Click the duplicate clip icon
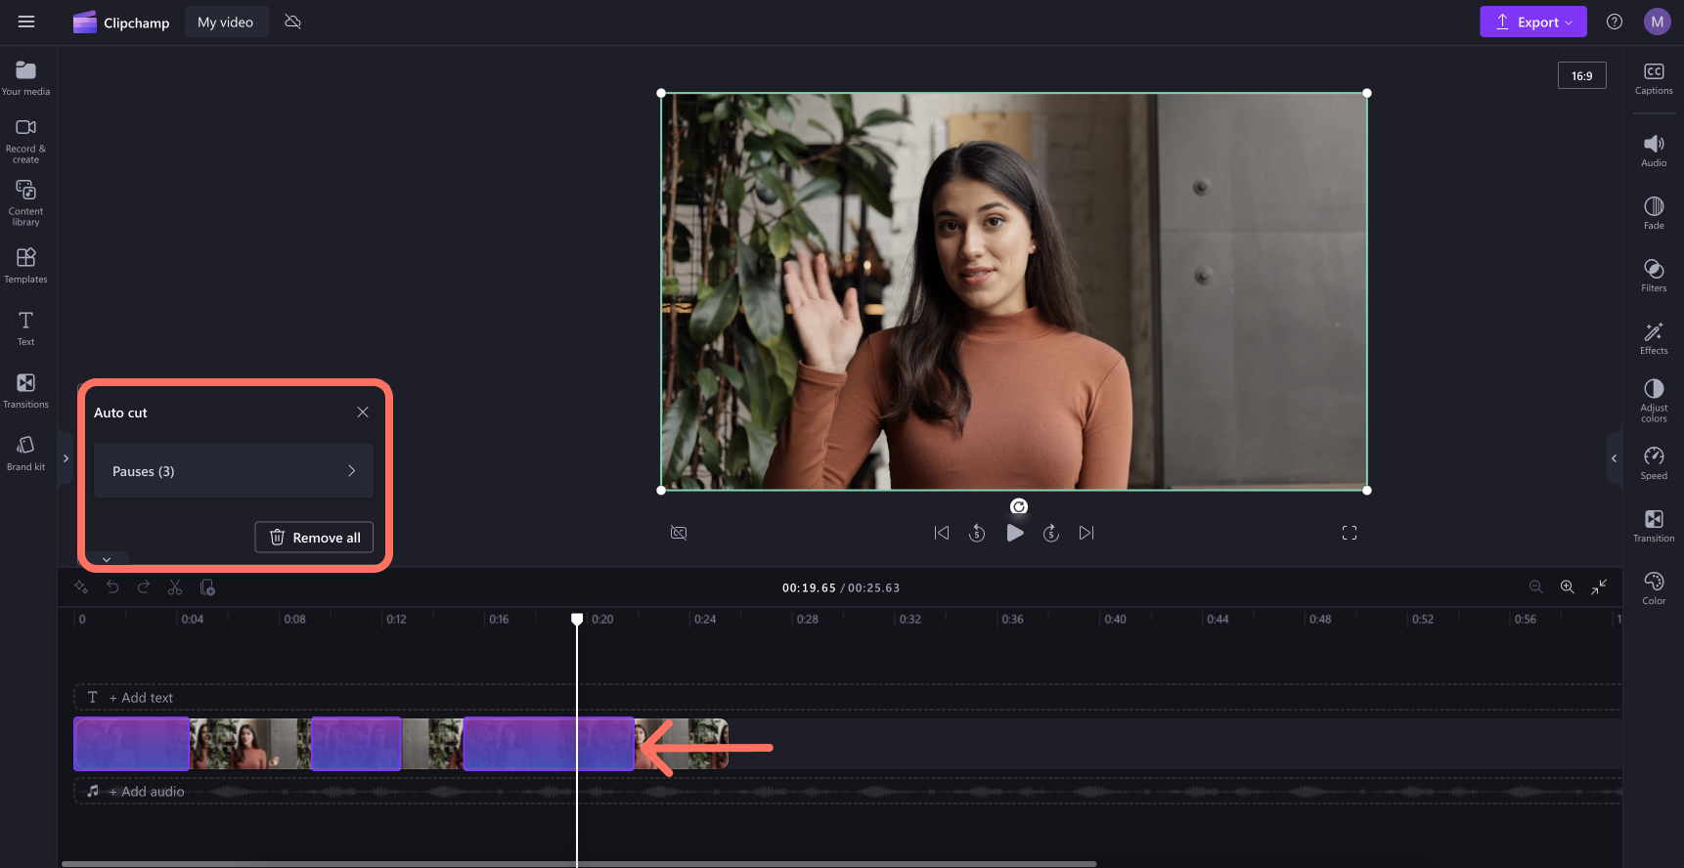 pyautogui.click(x=207, y=587)
